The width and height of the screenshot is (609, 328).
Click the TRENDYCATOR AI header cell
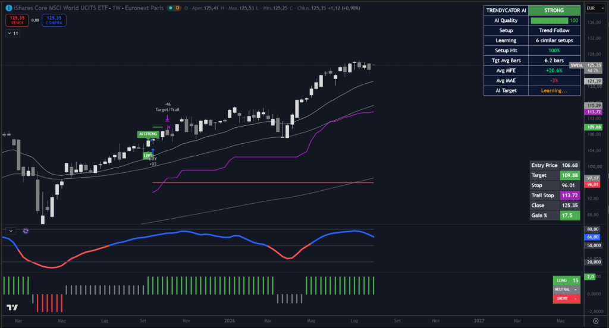click(506, 11)
